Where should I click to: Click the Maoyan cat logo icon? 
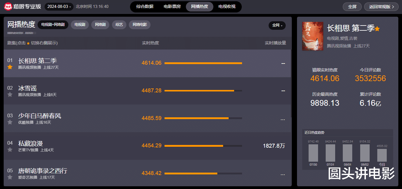8,7
